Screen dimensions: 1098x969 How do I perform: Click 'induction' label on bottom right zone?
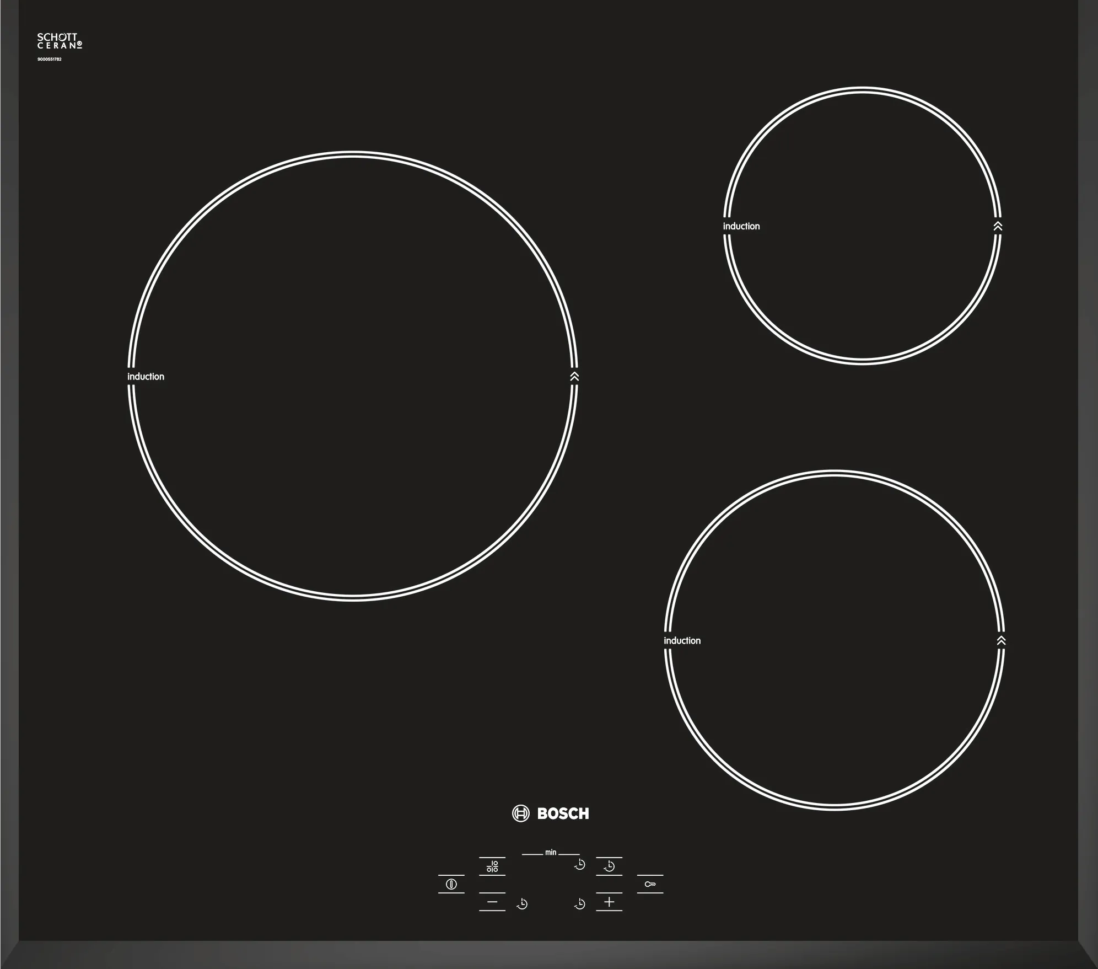tap(682, 640)
